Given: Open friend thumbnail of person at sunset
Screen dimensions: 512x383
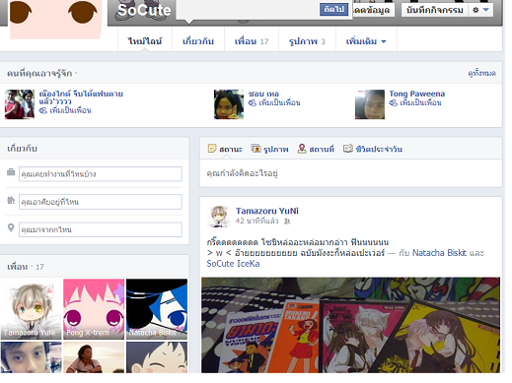Looking at the screenshot, I should (x=94, y=357).
